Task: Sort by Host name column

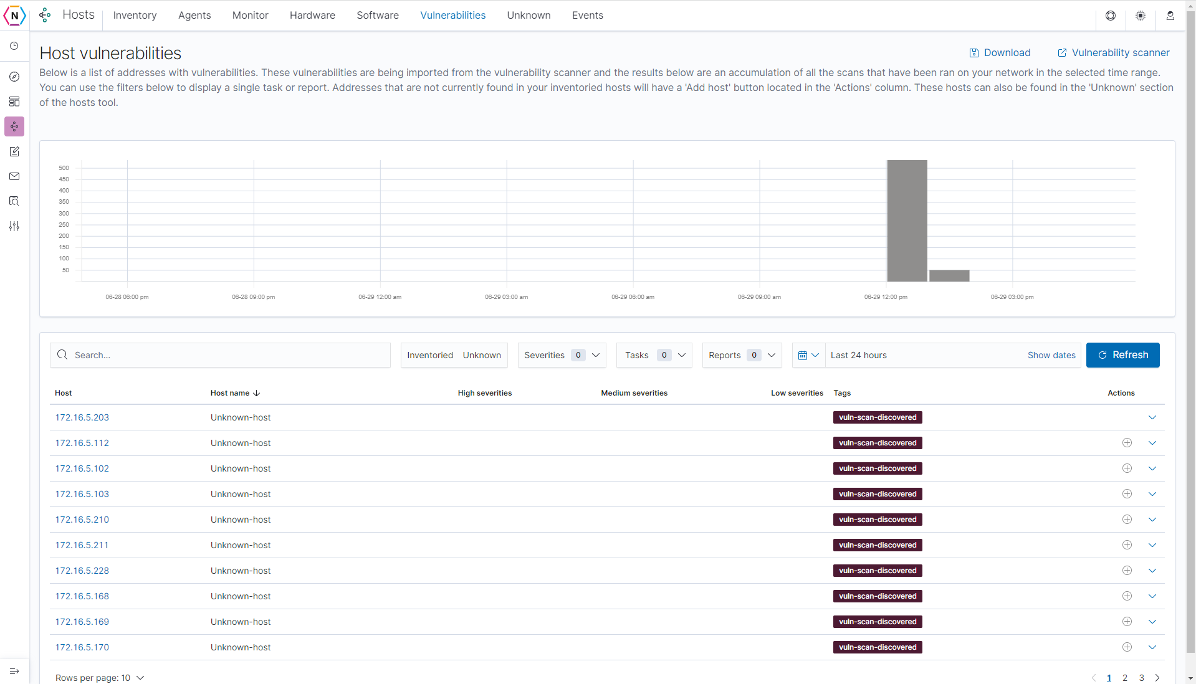Action: 235,393
